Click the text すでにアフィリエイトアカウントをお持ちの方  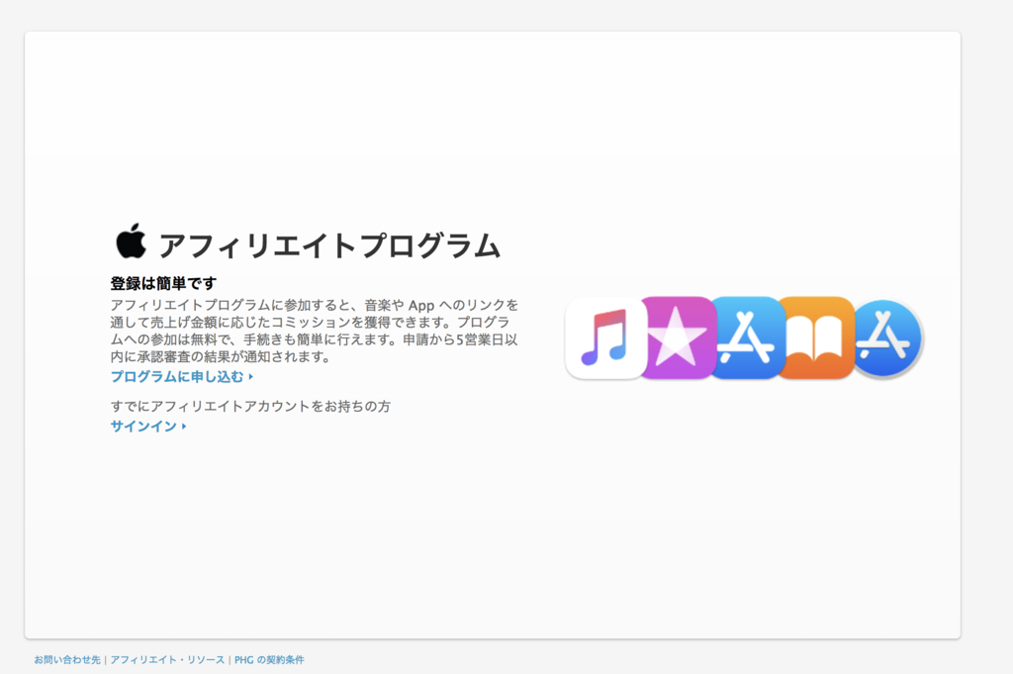pos(250,407)
